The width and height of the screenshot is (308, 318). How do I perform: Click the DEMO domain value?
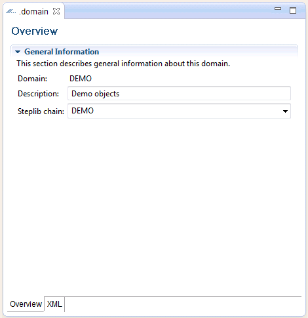[81, 79]
